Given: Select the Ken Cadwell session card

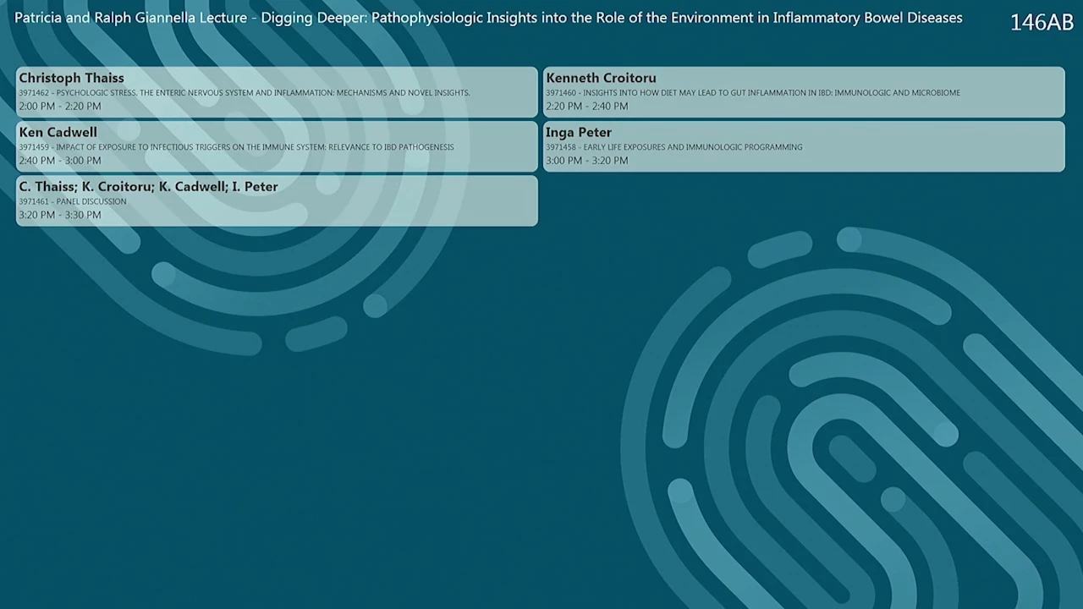Looking at the screenshot, I should coord(277,146).
